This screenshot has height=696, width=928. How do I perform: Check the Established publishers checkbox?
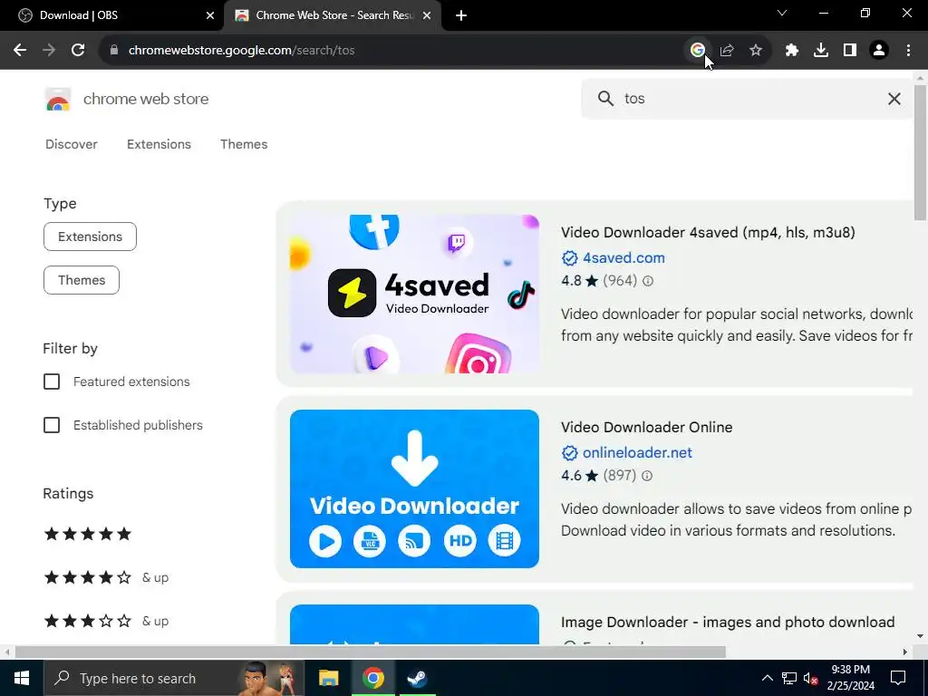click(x=52, y=425)
